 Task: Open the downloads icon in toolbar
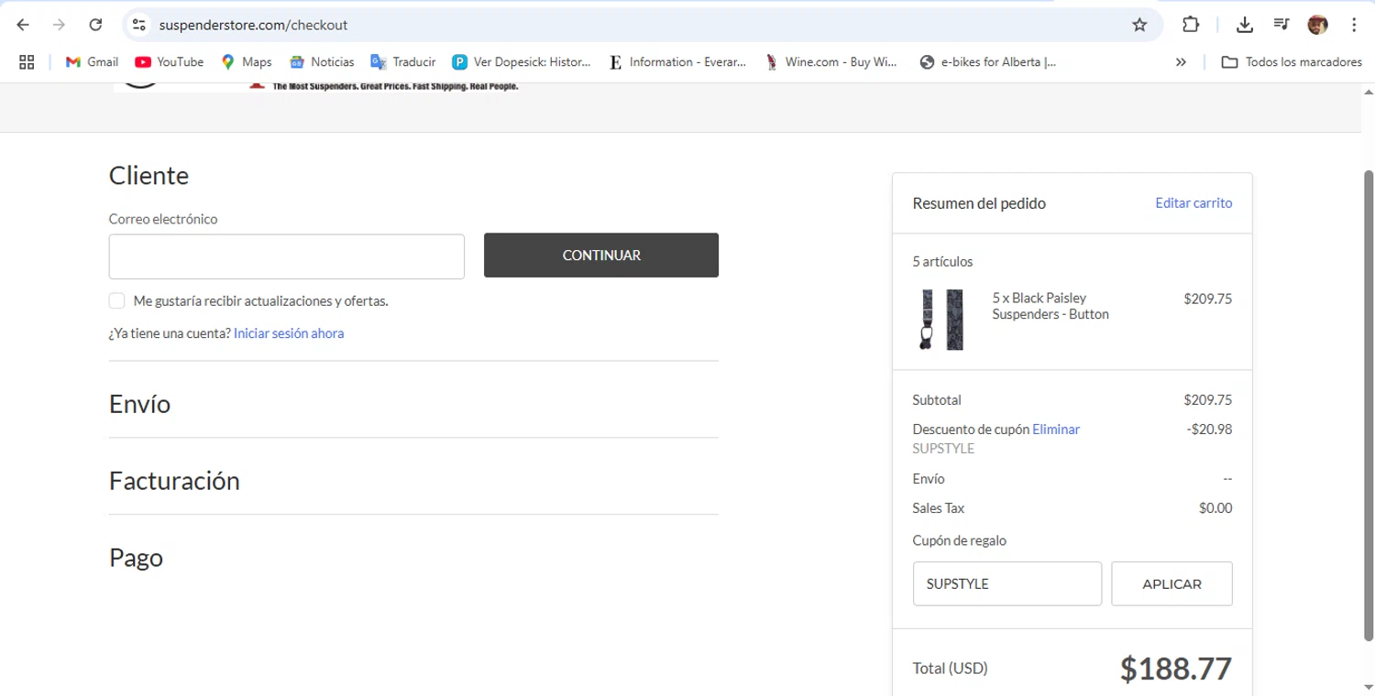(x=1244, y=25)
